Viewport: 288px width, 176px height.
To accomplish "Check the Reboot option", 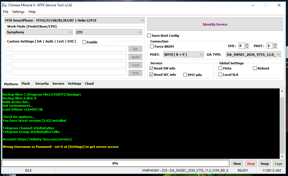I will pyautogui.click(x=255, y=68).
